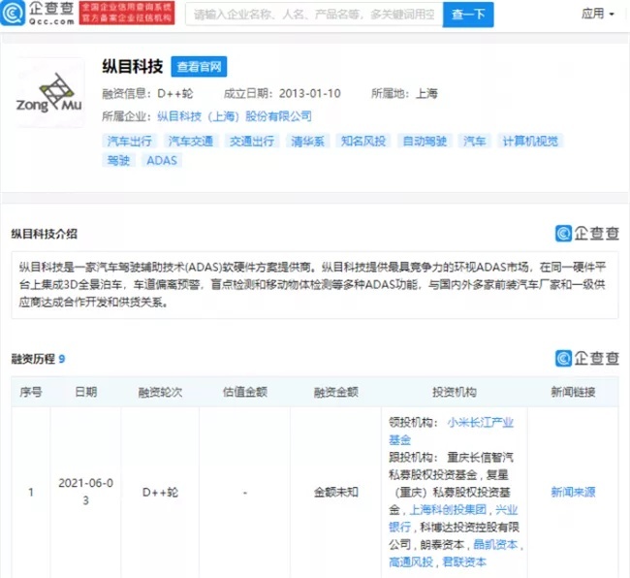Viewport: 630px width, 578px height.
Task: Click the Qcc.com logo icon
Action: pyautogui.click(x=14, y=14)
